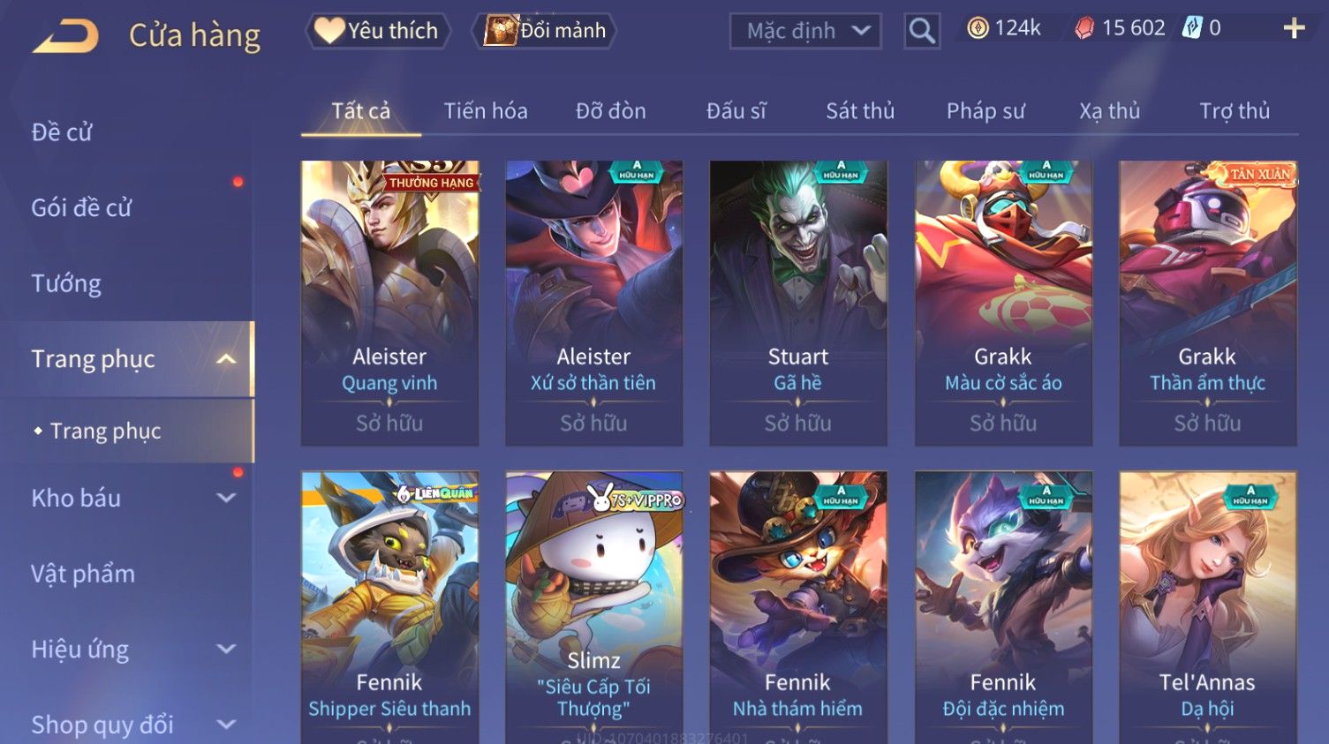
Task: Tap the gold coin balance icon
Action: [978, 28]
